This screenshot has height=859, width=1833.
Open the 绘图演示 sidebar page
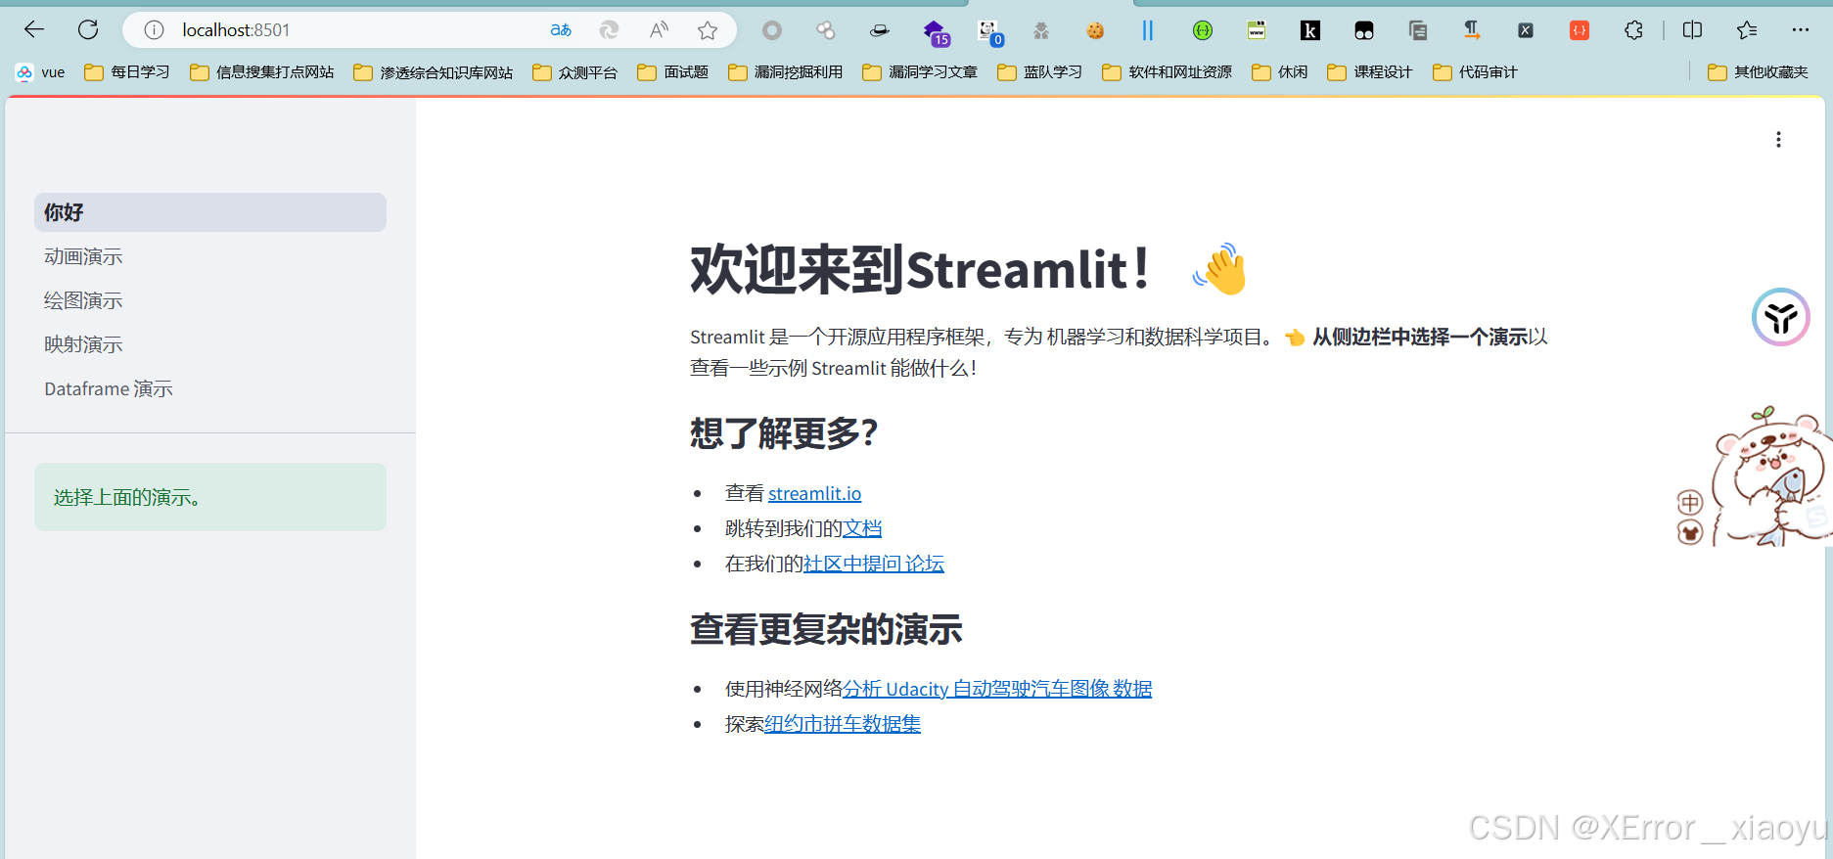click(210, 300)
